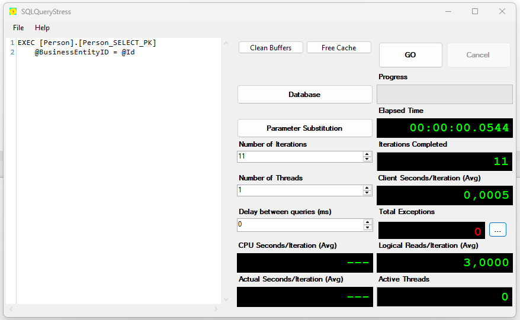Click the Number of Threads input field
520x320 pixels.
299,190
